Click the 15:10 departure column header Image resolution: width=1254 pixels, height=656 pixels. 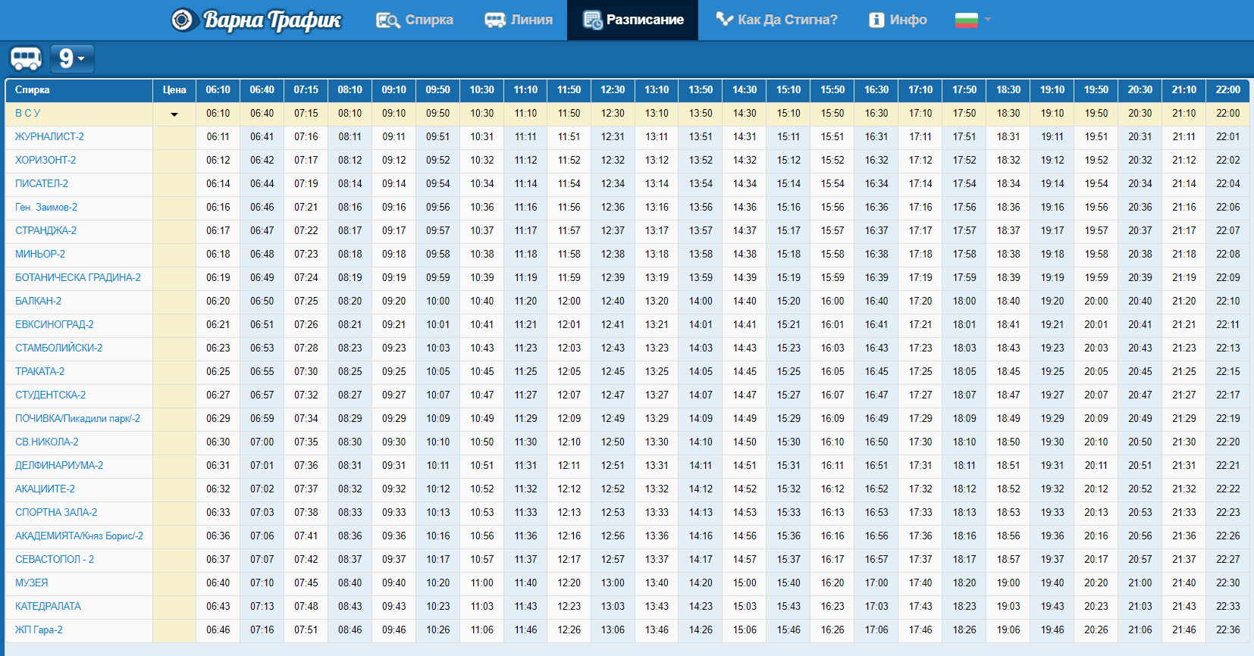(788, 89)
